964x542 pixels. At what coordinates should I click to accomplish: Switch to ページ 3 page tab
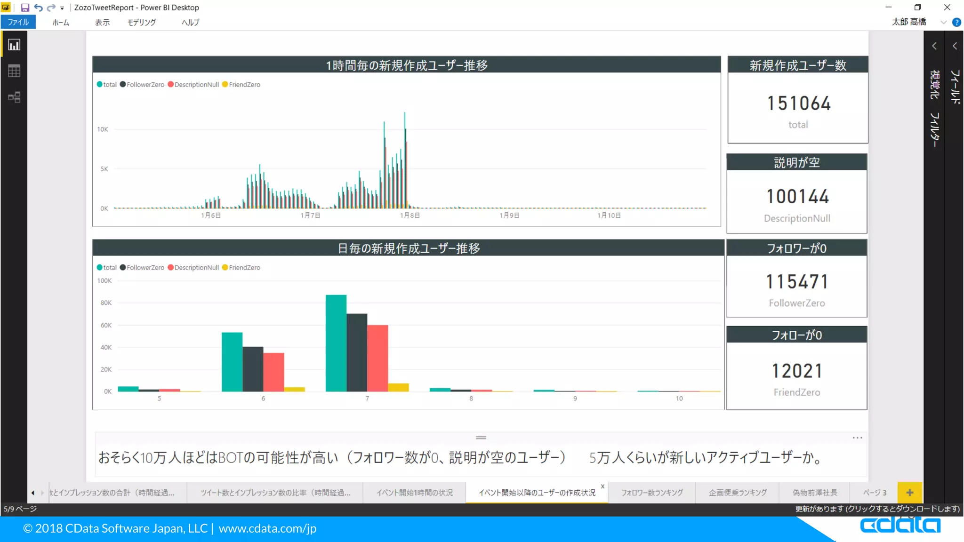(x=874, y=493)
